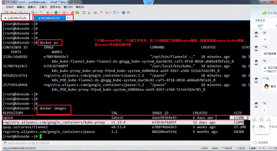The height and width of the screenshot is (151, 277).
Task: Open the 帮助(H) menu
Action: (x=80, y=7)
